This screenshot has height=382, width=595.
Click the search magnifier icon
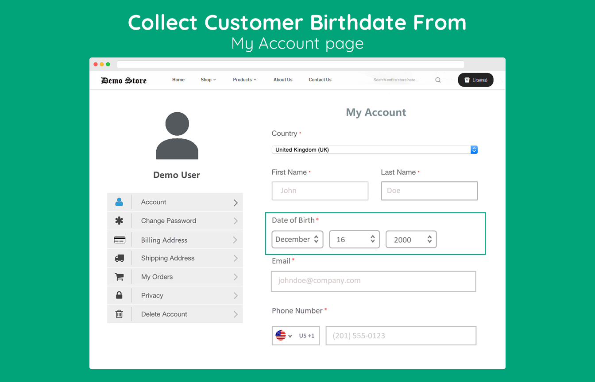click(x=438, y=80)
